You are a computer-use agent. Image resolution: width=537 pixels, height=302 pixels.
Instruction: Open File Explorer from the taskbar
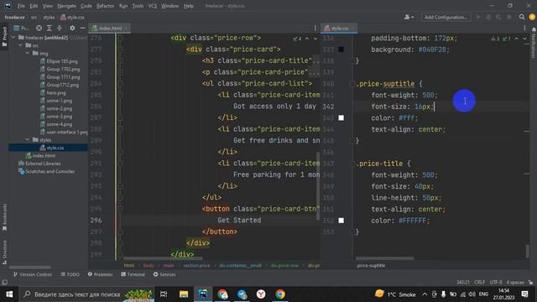click(184, 294)
